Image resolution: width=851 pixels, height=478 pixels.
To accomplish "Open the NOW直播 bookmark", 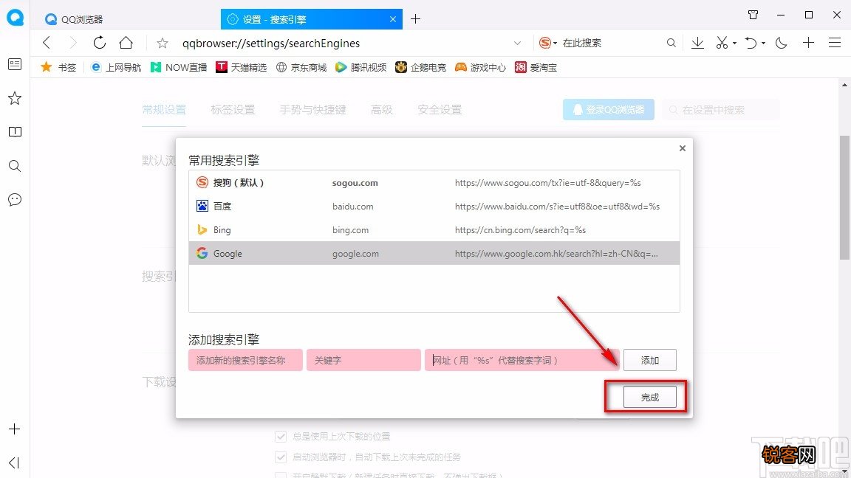I will pos(179,67).
